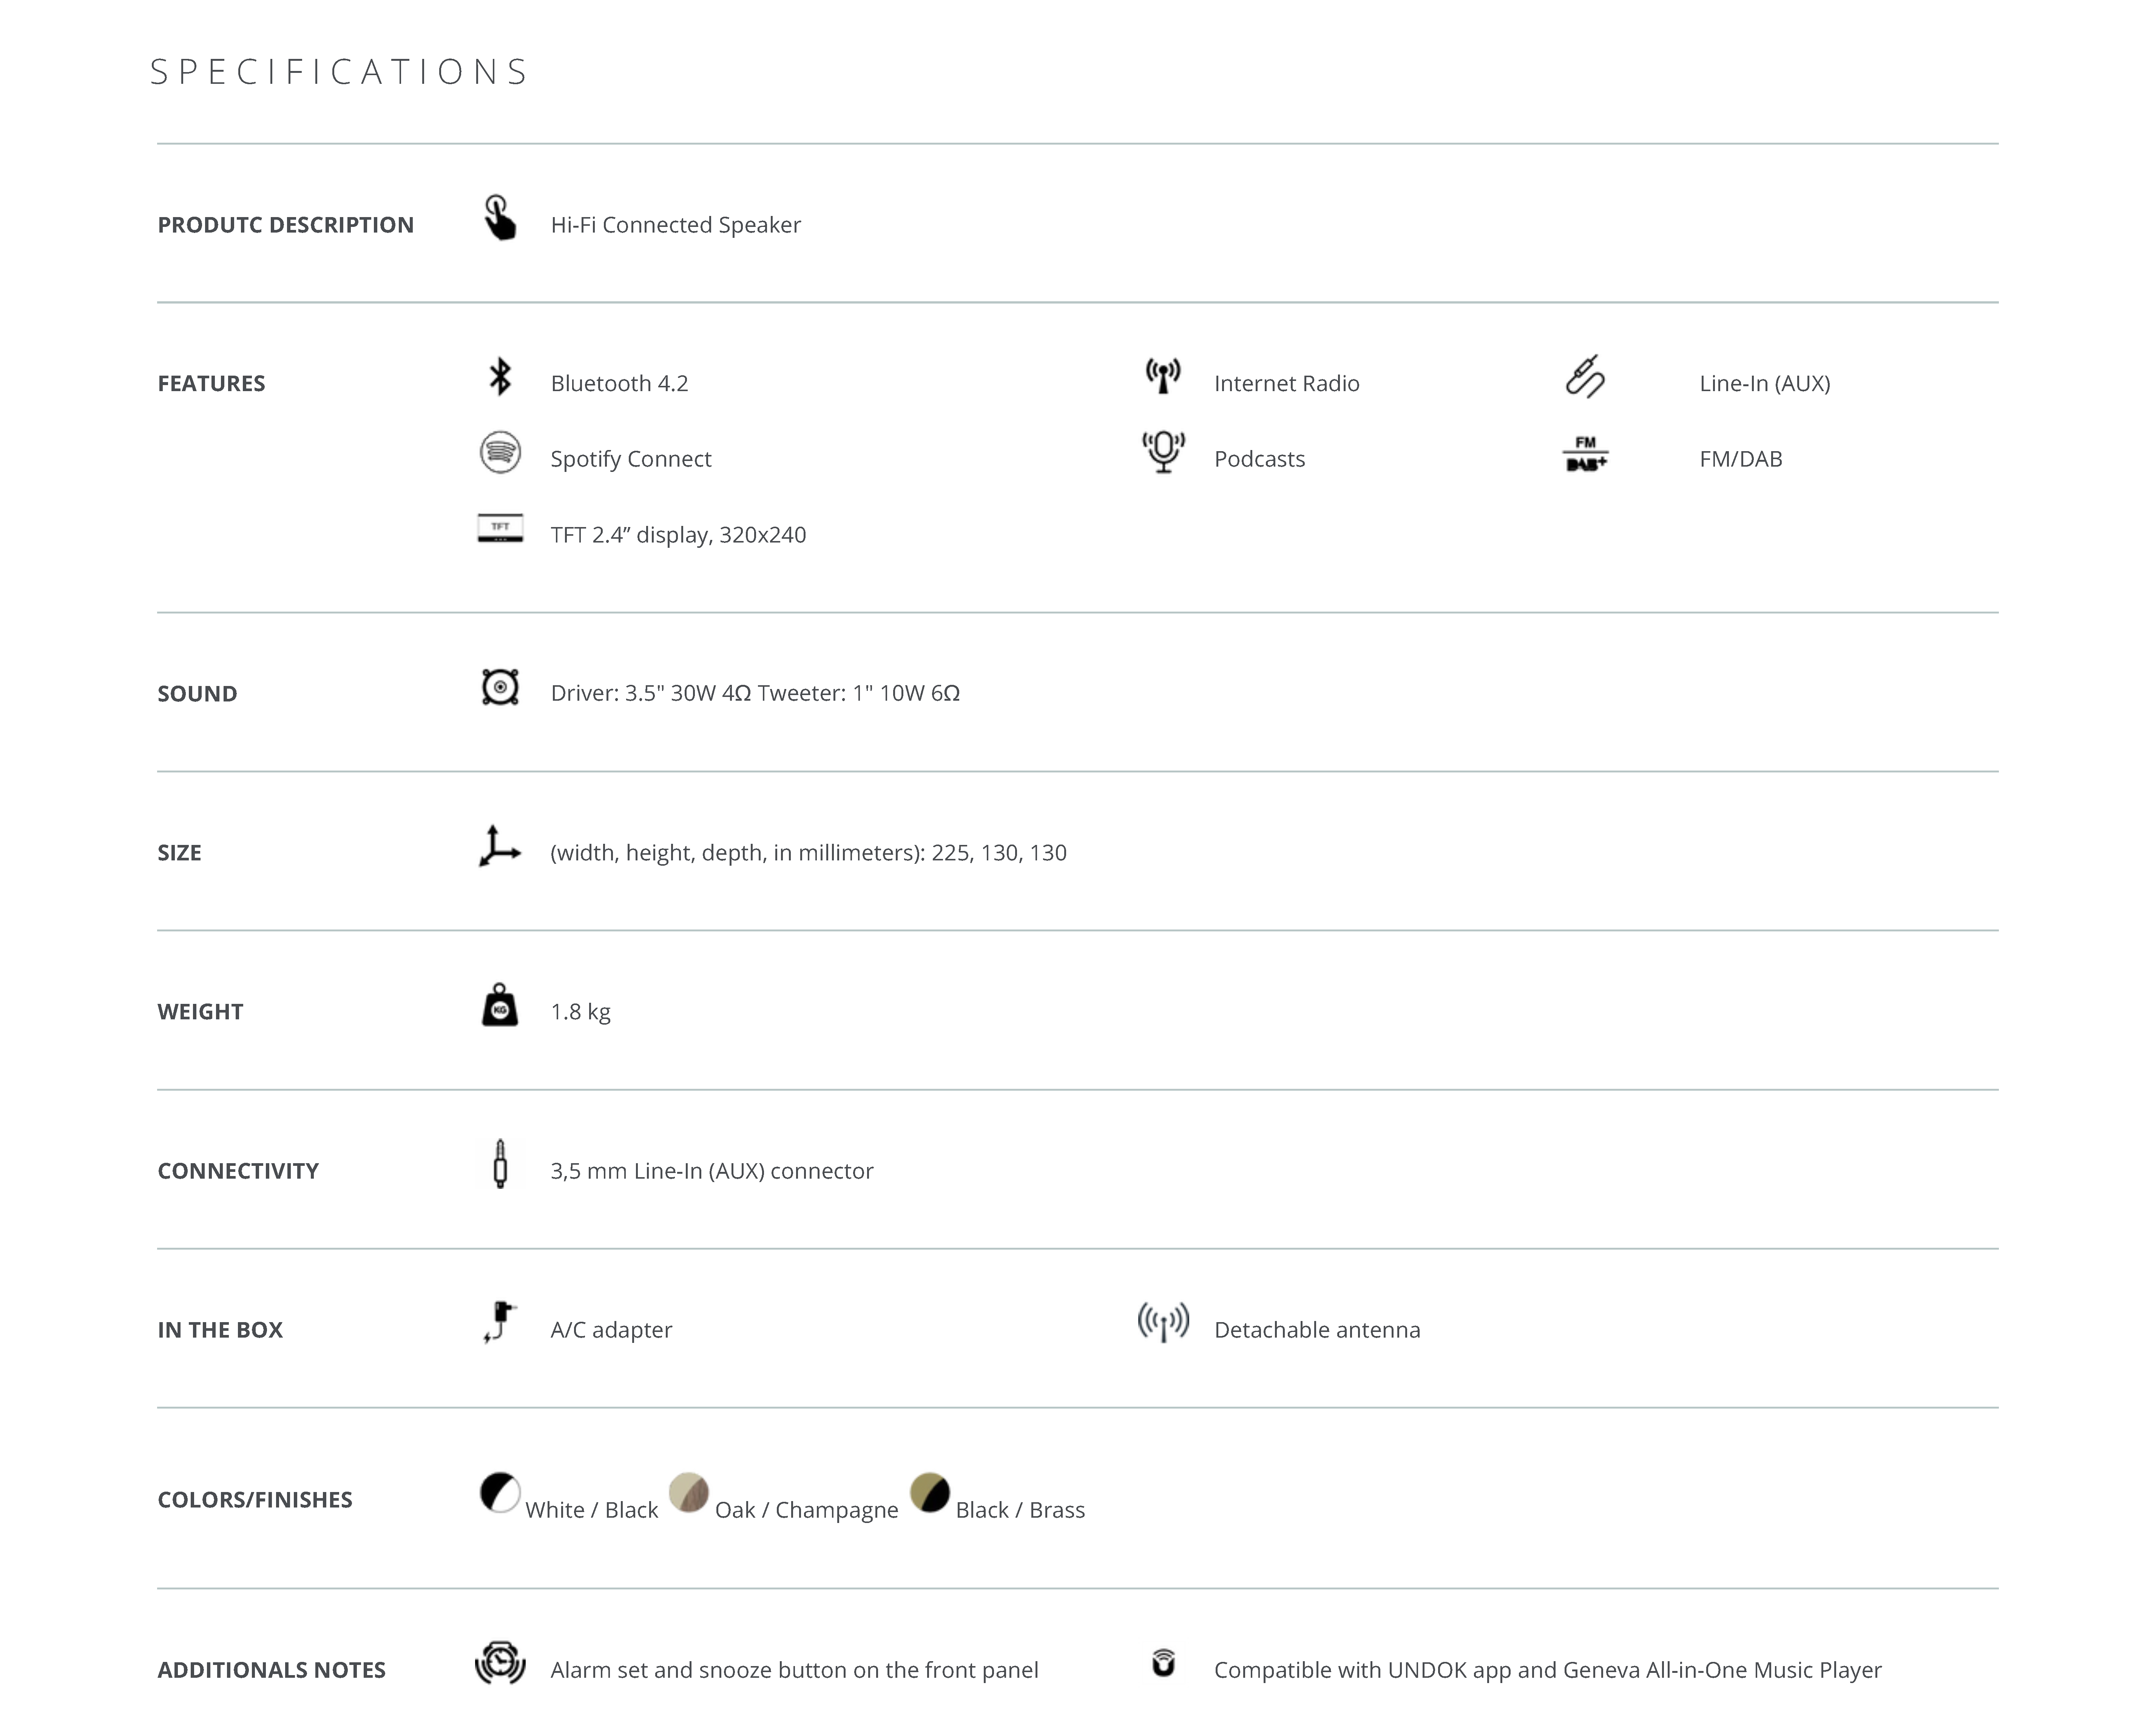Click the TFT display icon

pos(500,528)
